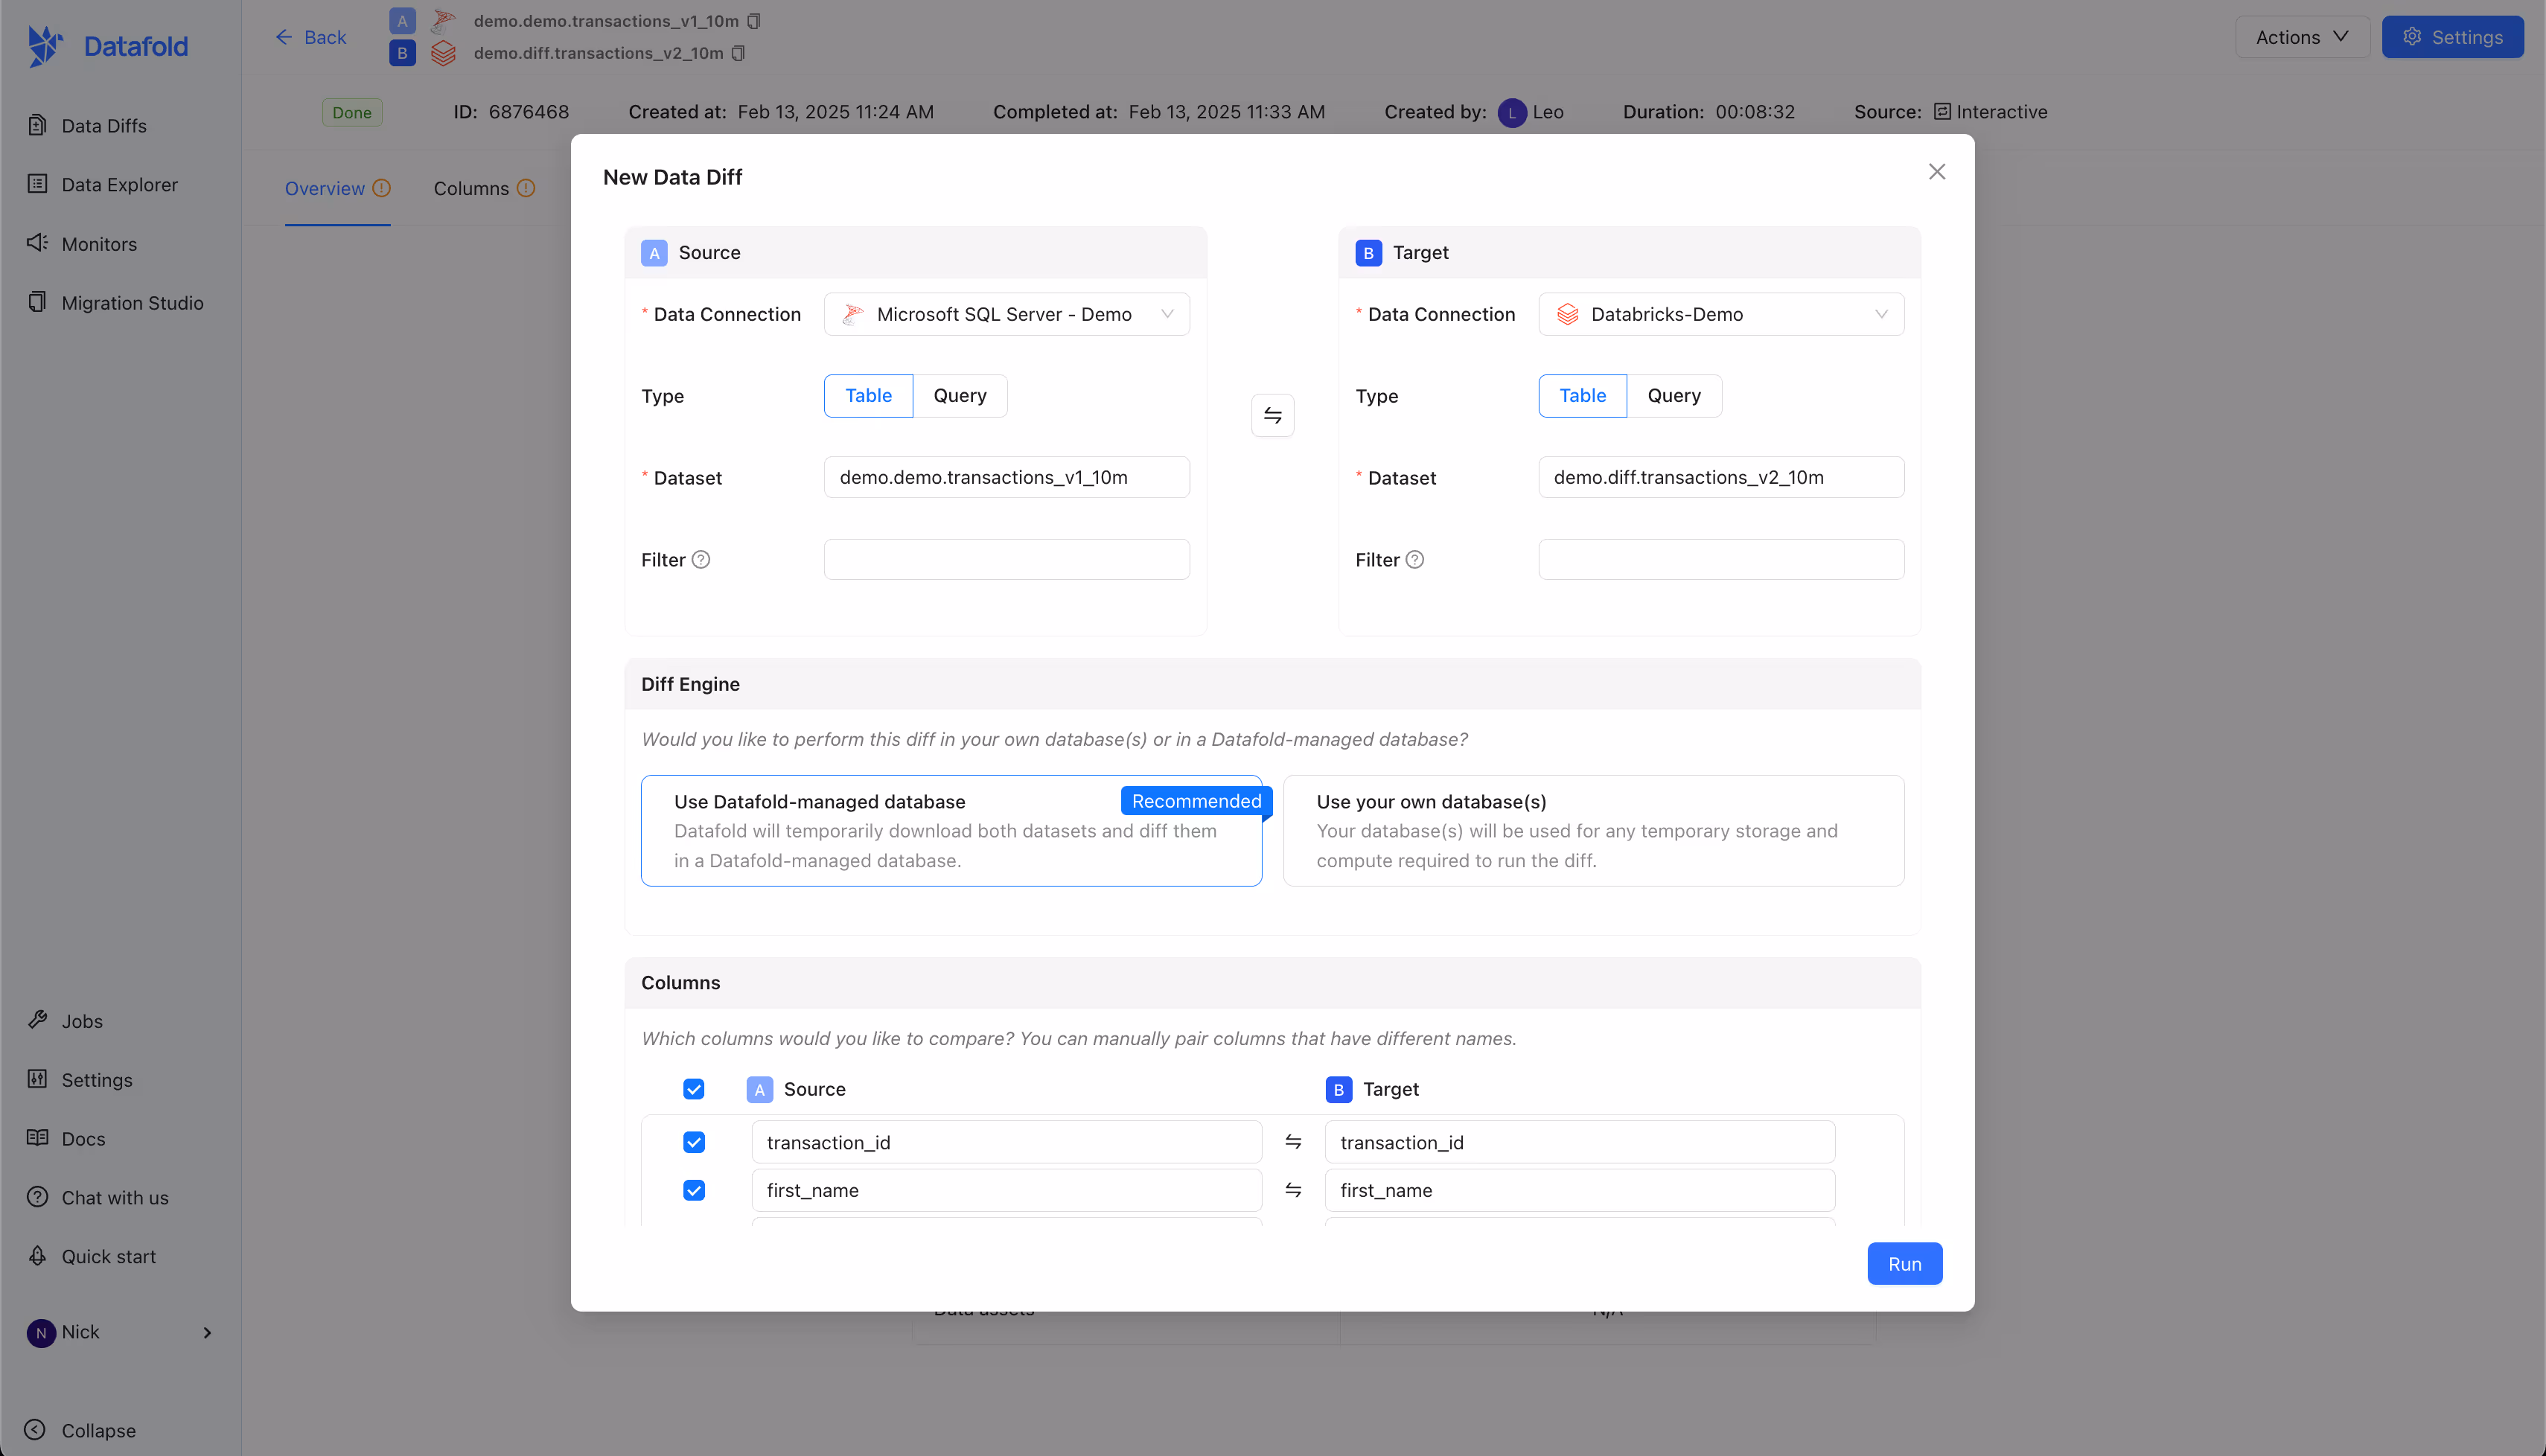Click Source Filter input field
The height and width of the screenshot is (1456, 2546).
[x=1007, y=560]
